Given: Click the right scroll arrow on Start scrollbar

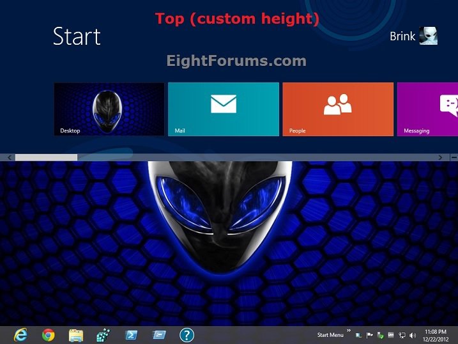Looking at the screenshot, I should click(440, 157).
